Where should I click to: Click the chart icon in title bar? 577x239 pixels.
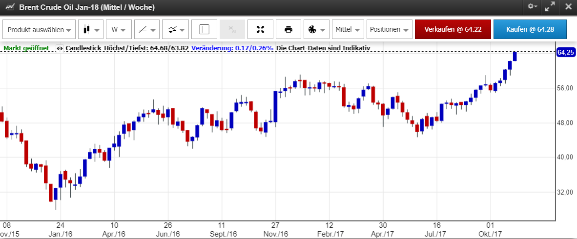point(10,7)
